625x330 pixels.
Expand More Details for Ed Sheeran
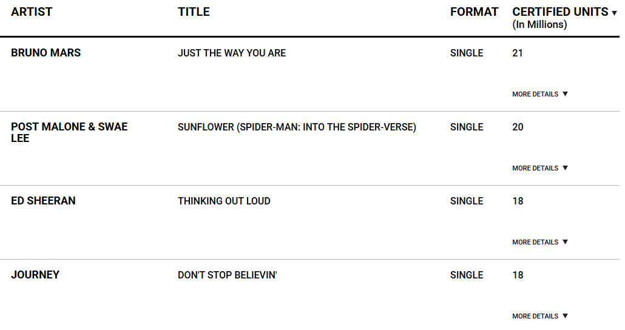point(540,242)
